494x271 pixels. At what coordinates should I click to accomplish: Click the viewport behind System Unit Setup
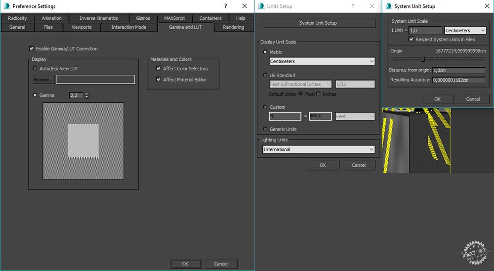tap(416, 140)
